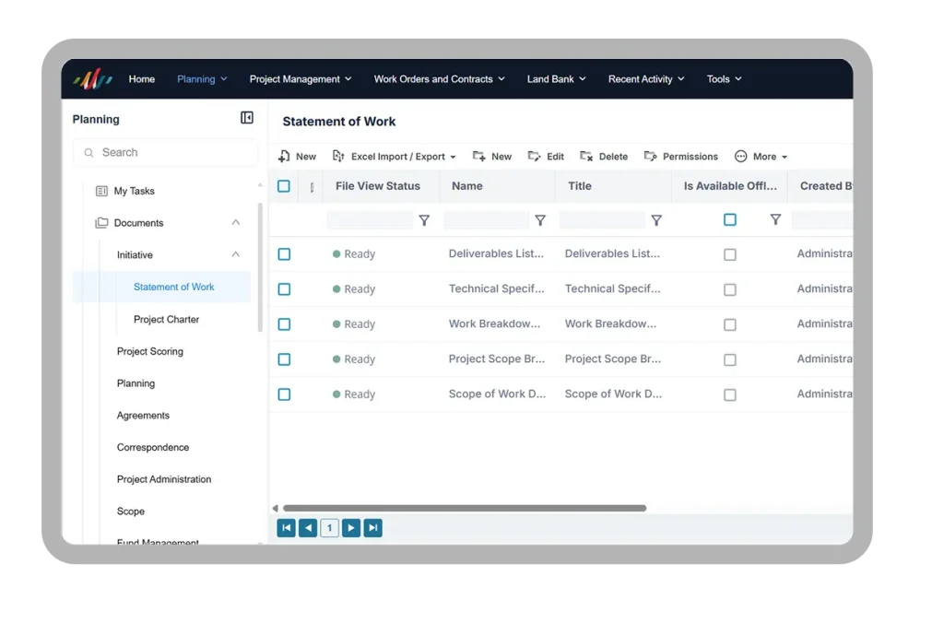Click the Title column filter icon

656,221
